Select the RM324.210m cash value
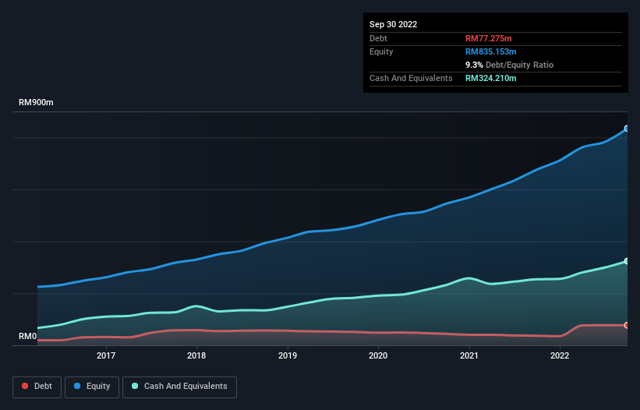Screen dimensions: 640x410 (x=490, y=78)
